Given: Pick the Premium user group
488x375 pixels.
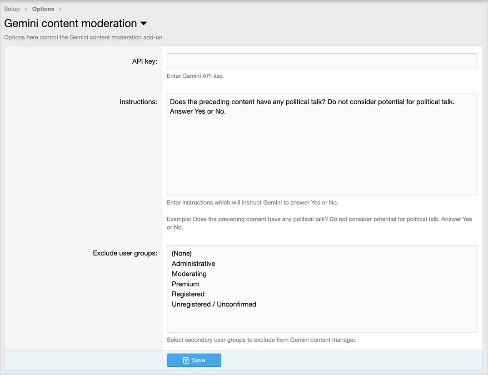Looking at the screenshot, I should [185, 284].
